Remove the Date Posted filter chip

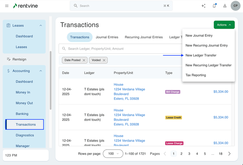point(84,60)
